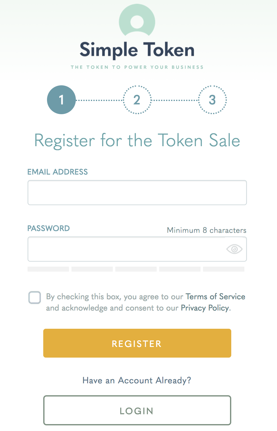
Task: Show password using the eye icon
Action: tap(234, 249)
